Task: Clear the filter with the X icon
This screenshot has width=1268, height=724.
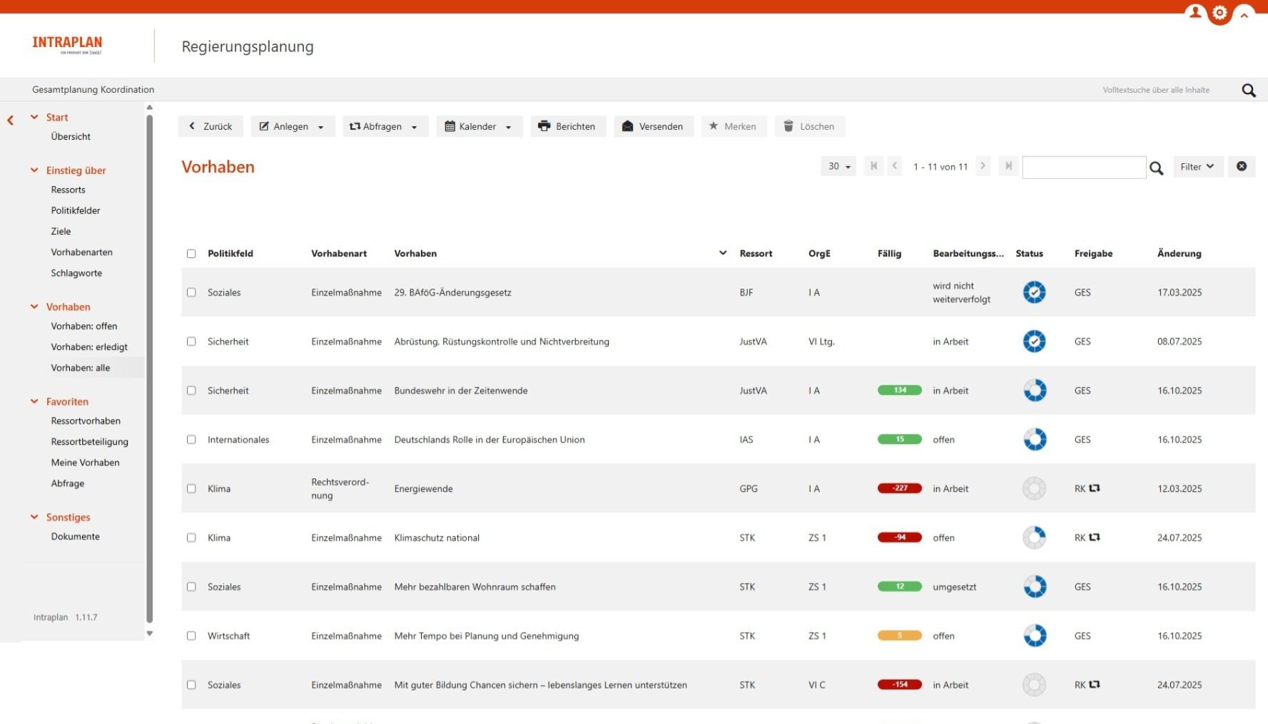Action: 1241,166
